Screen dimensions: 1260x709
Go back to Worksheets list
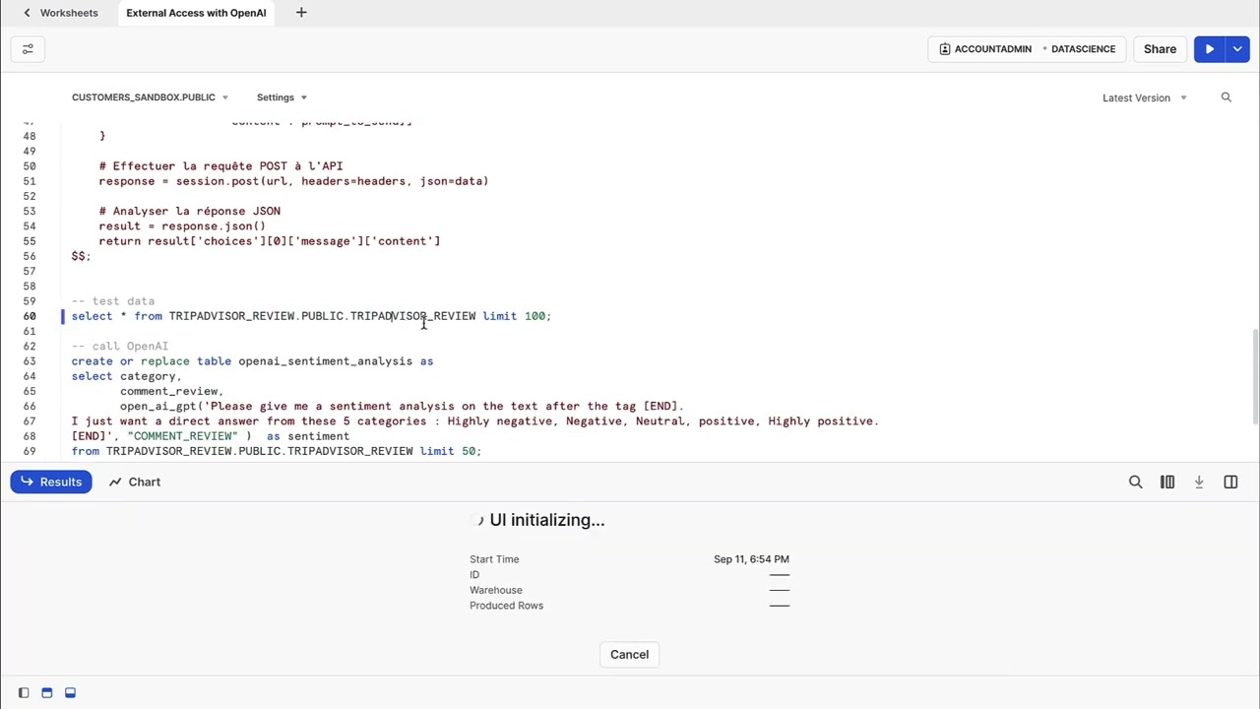pyautogui.click(x=27, y=13)
